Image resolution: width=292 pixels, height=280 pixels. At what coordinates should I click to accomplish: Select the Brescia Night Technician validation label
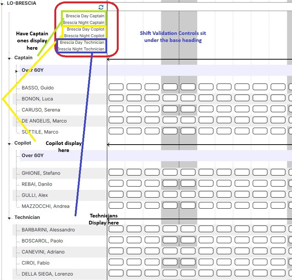[81, 49]
